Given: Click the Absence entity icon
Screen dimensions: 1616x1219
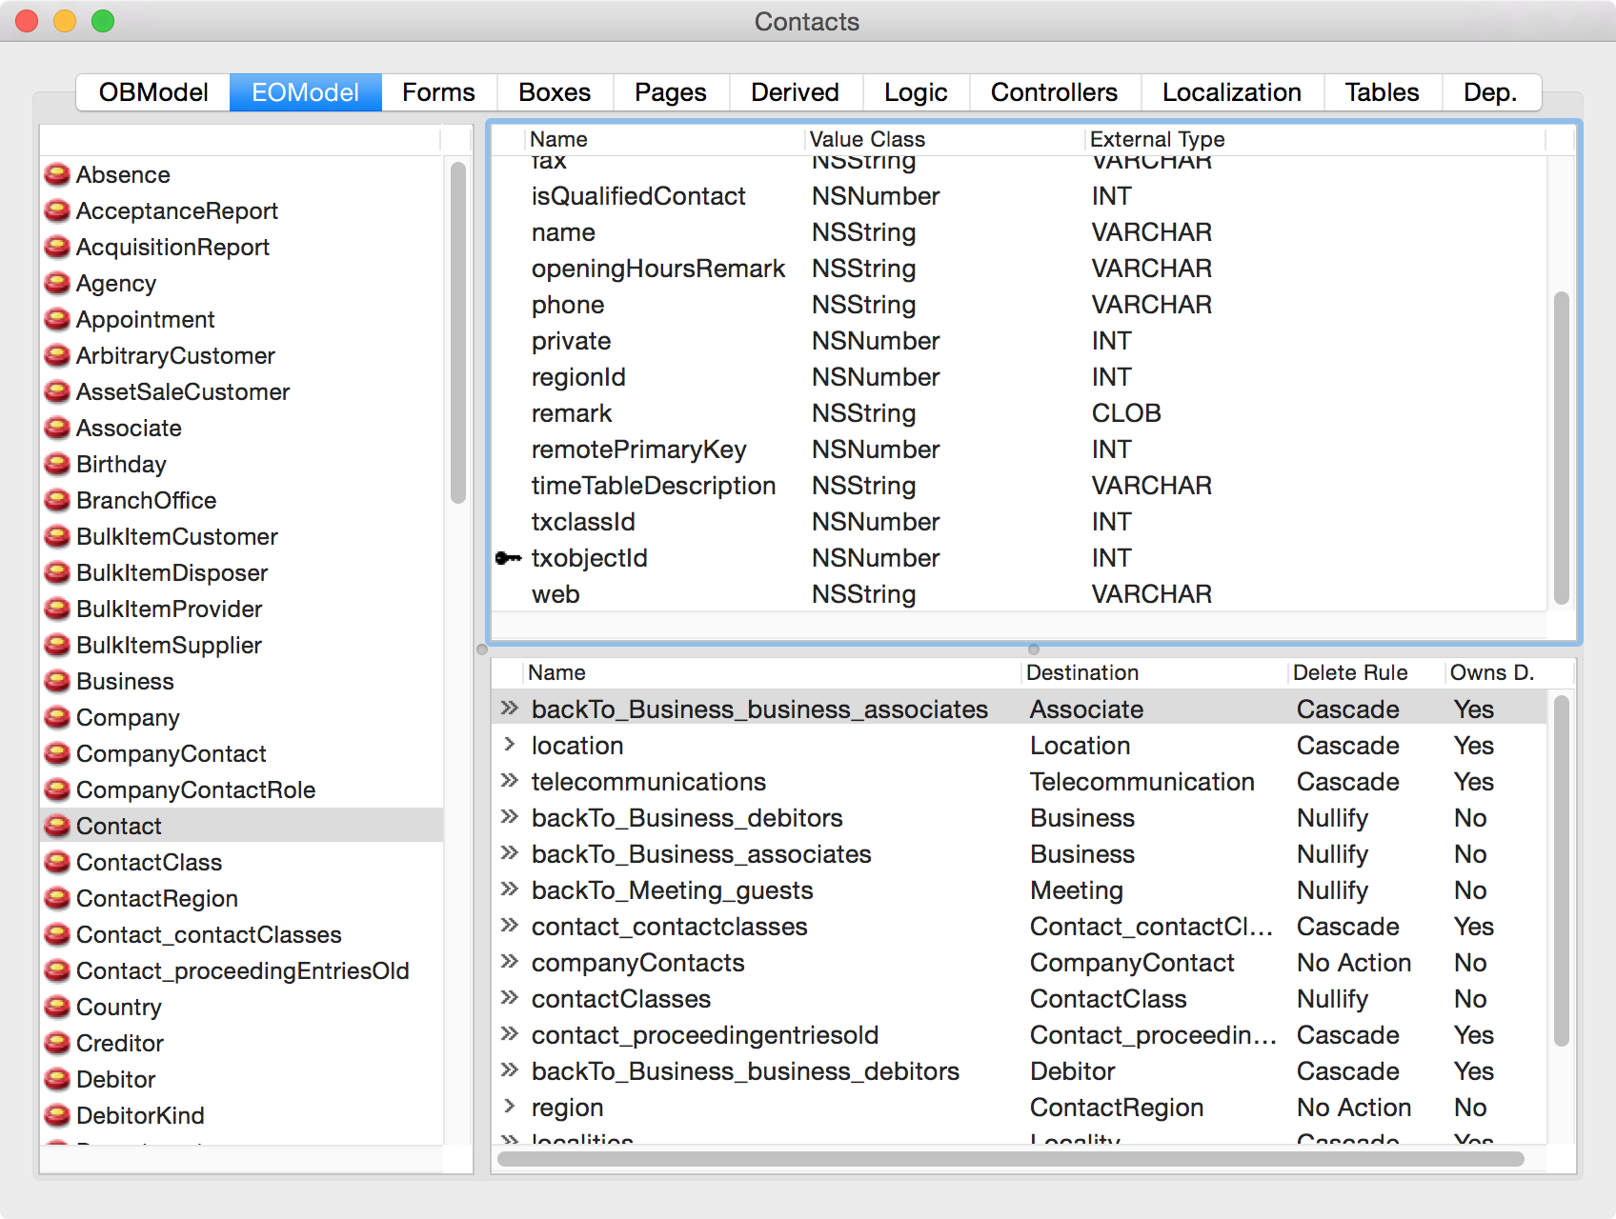Looking at the screenshot, I should click(x=58, y=174).
